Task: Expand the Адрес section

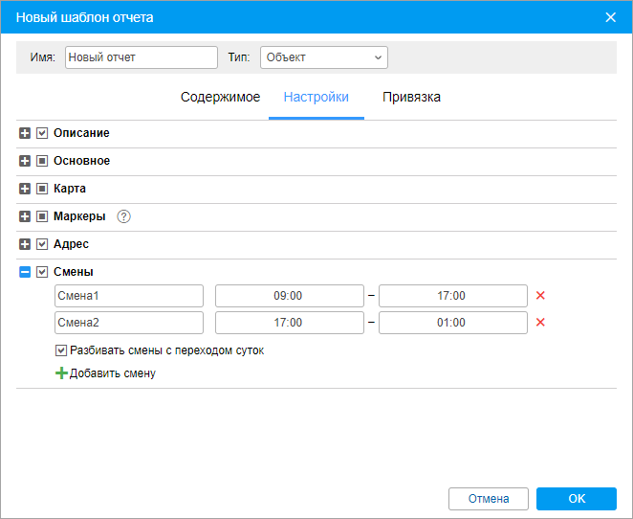Action: tap(25, 244)
